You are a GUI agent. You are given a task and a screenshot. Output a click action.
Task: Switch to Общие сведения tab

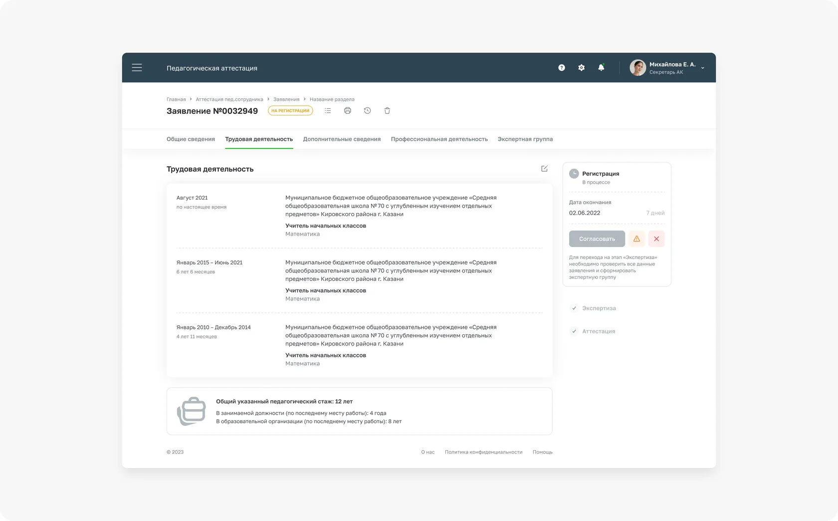191,139
